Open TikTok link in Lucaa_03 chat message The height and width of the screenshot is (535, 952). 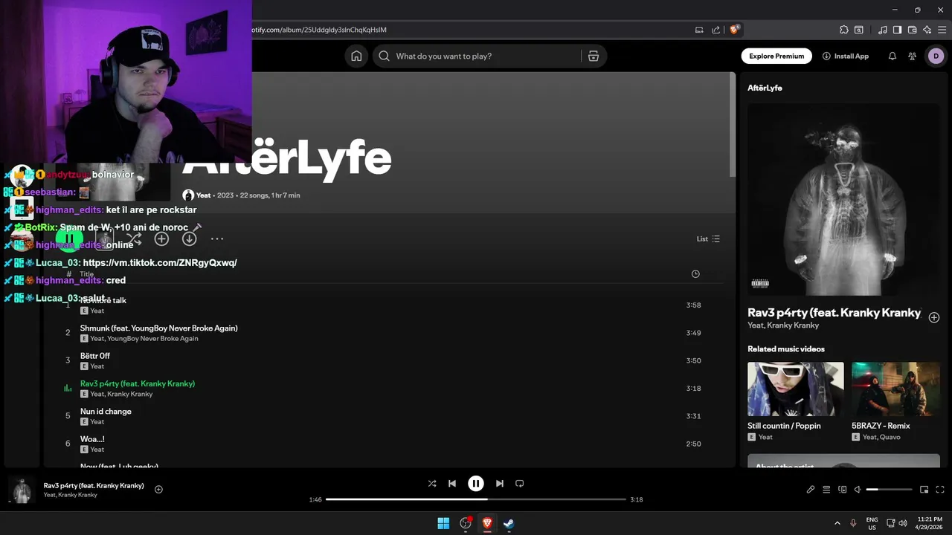point(160,262)
